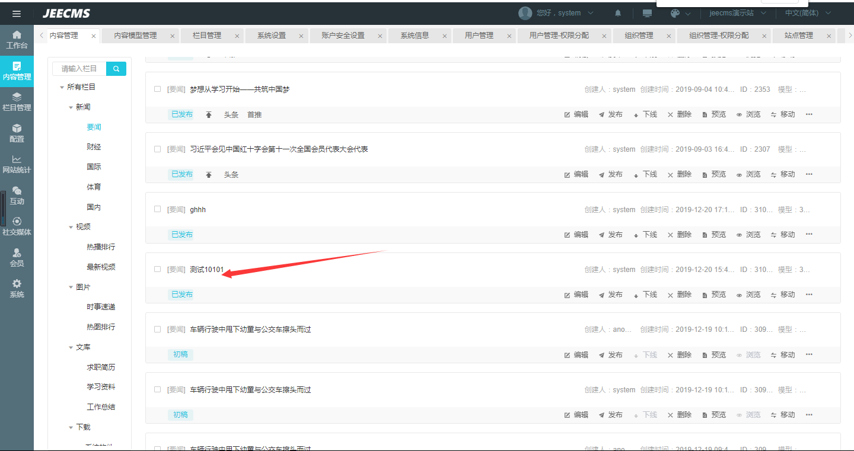
Task: Click the pin-to-top arrow in 梦想从学习开始 row
Action: point(209,115)
